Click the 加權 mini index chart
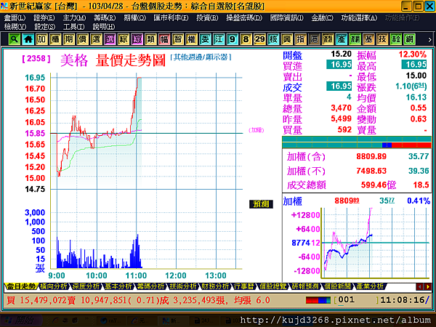The image size is (436, 327). tap(376, 243)
